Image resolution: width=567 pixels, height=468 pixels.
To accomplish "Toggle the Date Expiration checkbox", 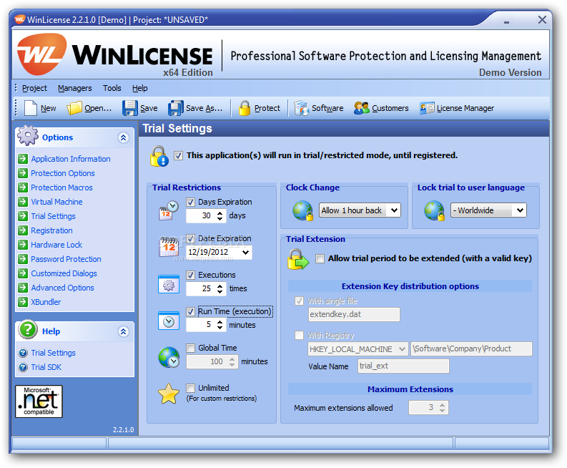I will click(x=191, y=238).
